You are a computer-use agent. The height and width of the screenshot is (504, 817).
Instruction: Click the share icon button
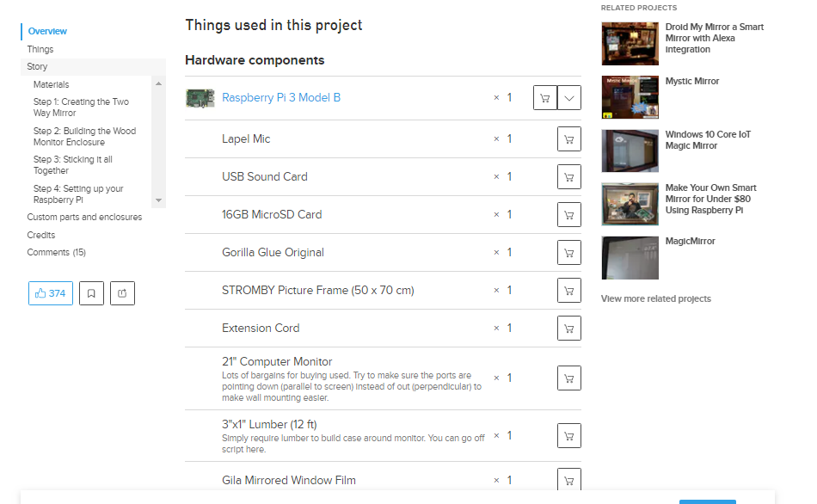pos(122,293)
